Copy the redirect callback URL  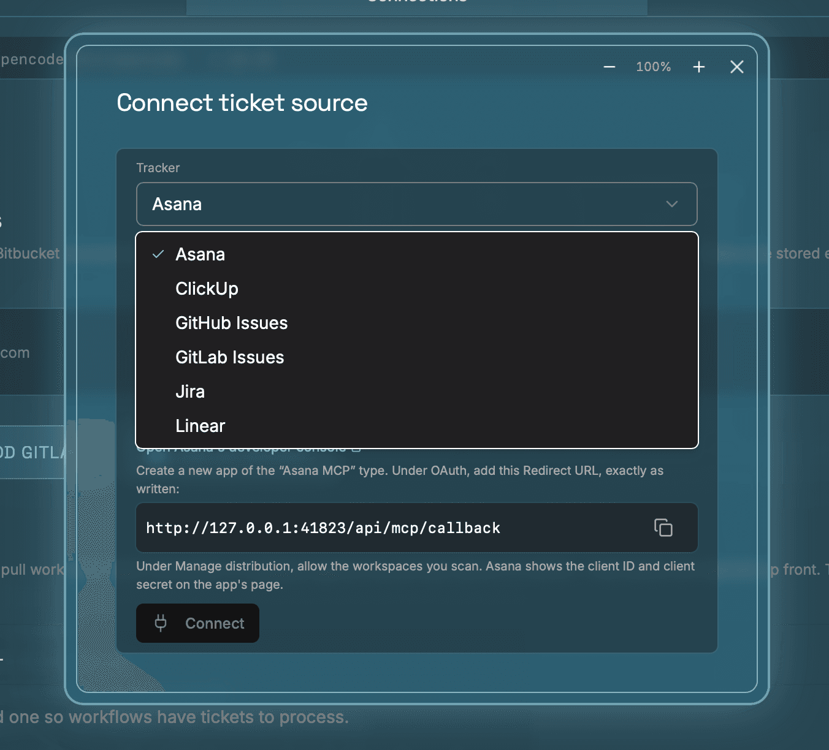pyautogui.click(x=663, y=528)
